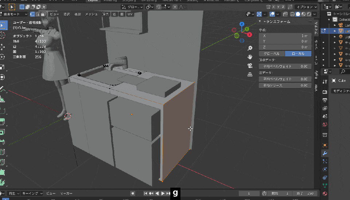Screen dimensions: 350x200
Task: Click the red X axis on navigation gizmo
Action: 250,35
